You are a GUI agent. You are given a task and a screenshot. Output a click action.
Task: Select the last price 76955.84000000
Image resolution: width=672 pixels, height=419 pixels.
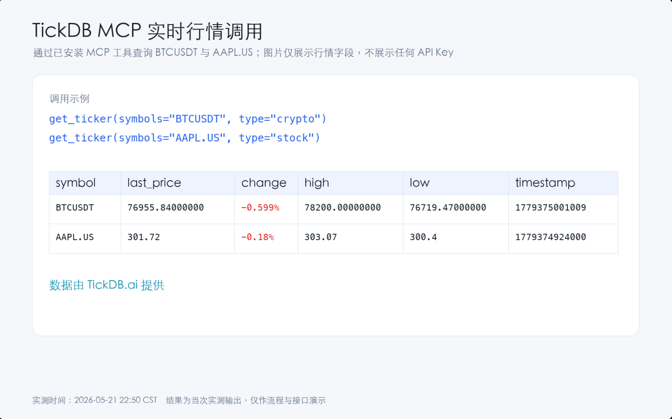[166, 208]
